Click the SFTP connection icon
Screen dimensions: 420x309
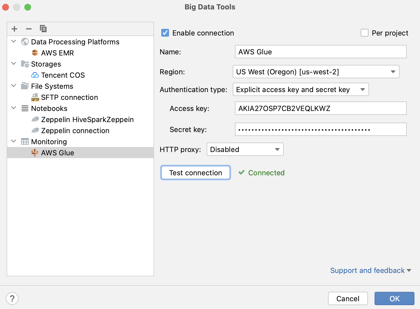[35, 97]
